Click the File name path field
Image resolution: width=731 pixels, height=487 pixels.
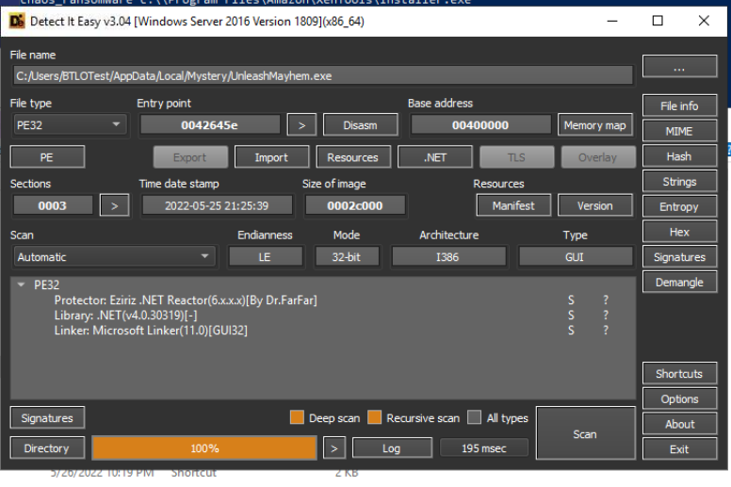[322, 75]
